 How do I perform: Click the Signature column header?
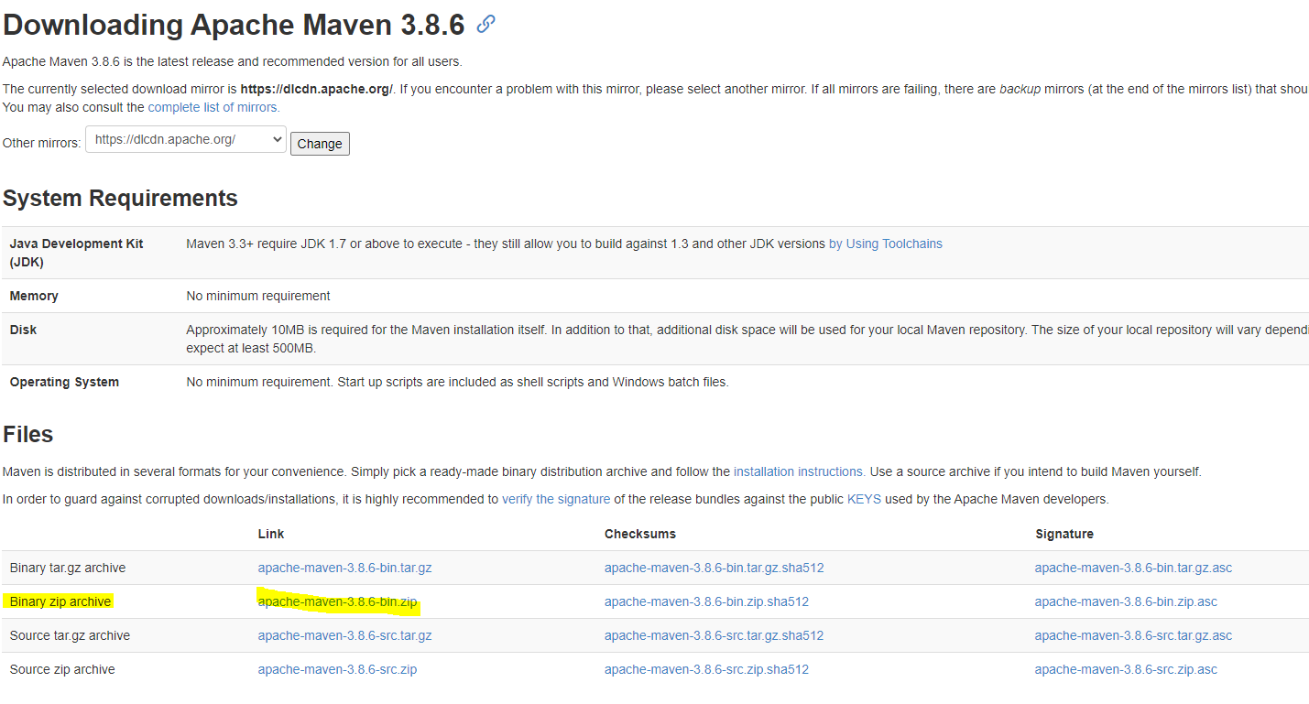pyautogui.click(x=1064, y=534)
